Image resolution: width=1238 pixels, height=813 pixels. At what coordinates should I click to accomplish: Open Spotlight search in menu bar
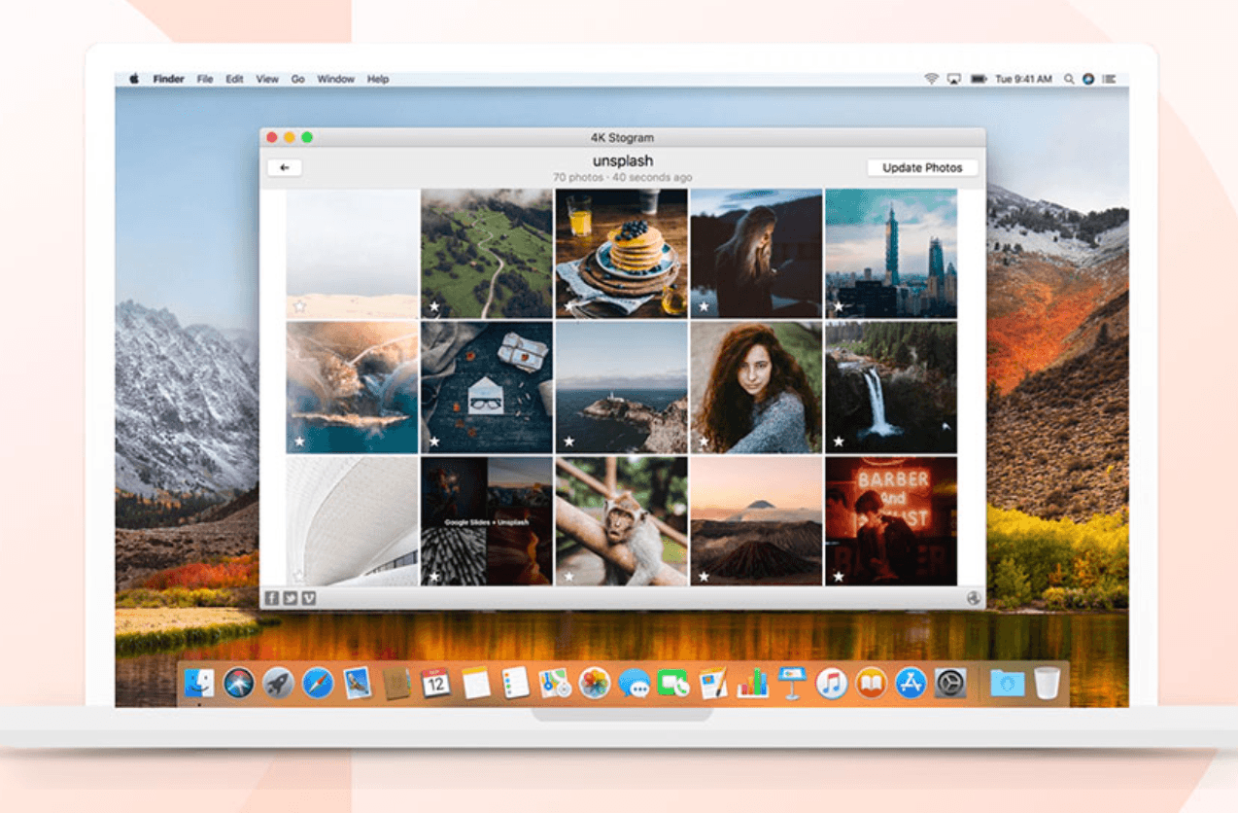point(1069,79)
